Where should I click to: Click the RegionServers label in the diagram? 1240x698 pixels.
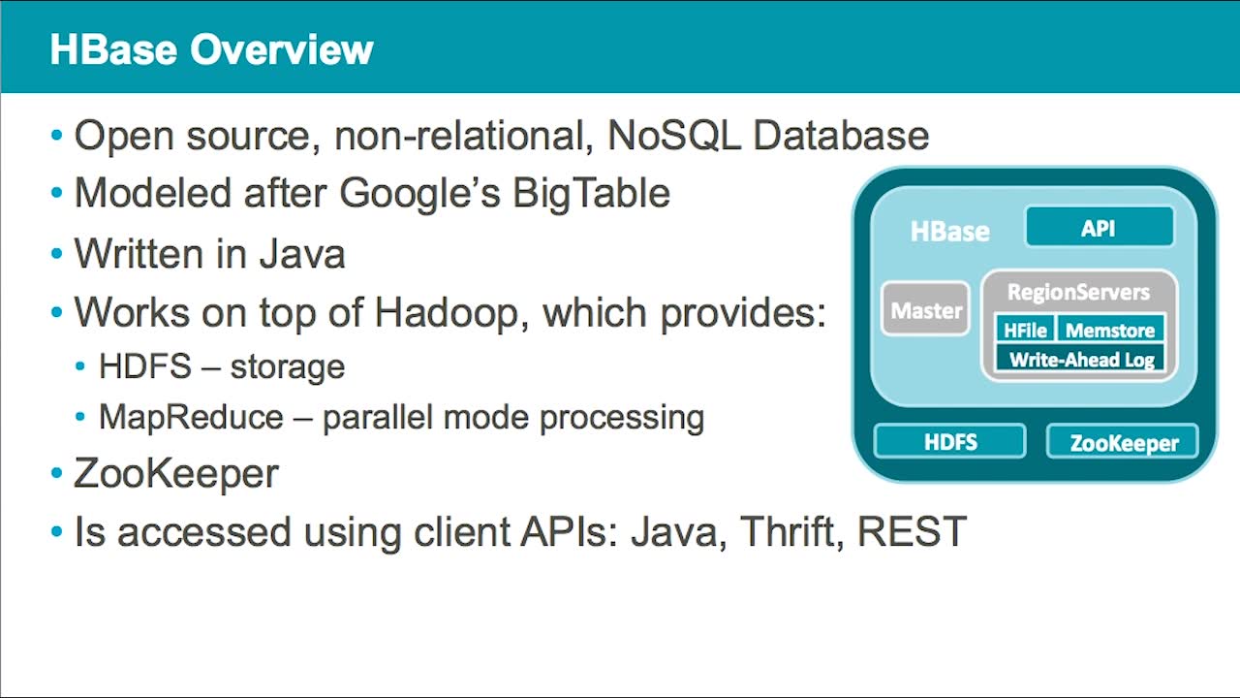point(1078,292)
